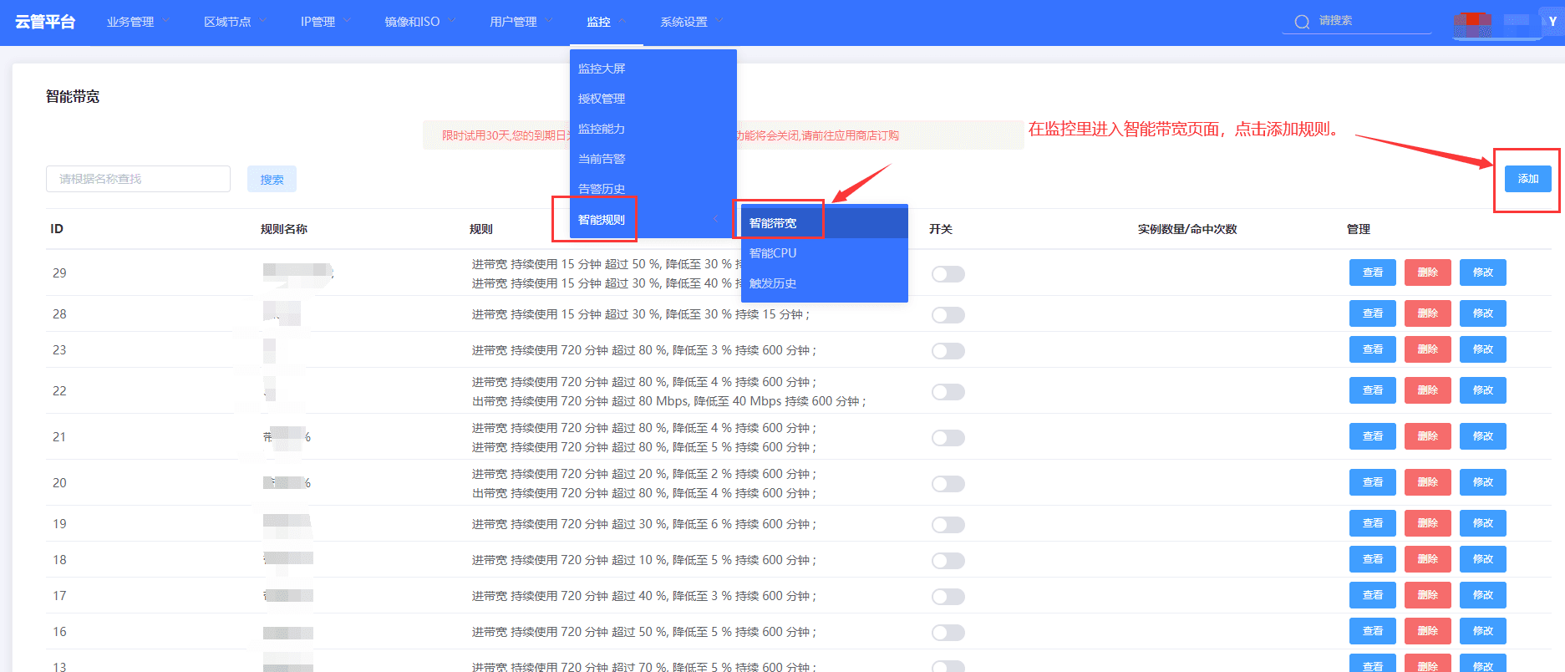
Task: Turn on the switch for rule ID 20
Action: [x=948, y=484]
